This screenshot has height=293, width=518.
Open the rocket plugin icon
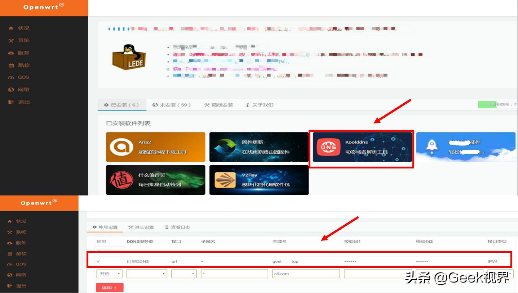pyautogui.click(x=431, y=145)
